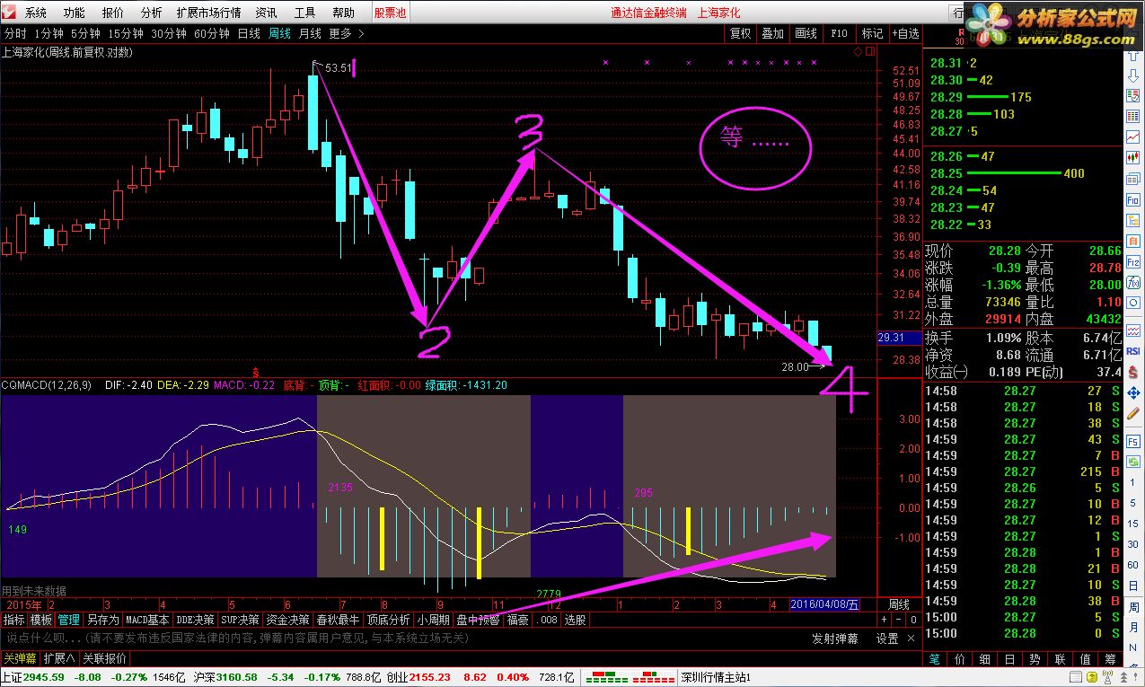Open the 功能 menu

(75, 13)
